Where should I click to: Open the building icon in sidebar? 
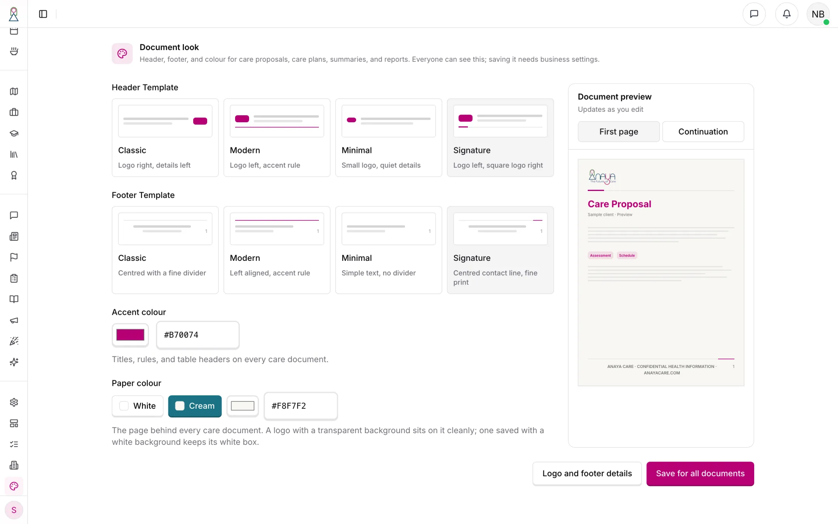click(x=14, y=465)
